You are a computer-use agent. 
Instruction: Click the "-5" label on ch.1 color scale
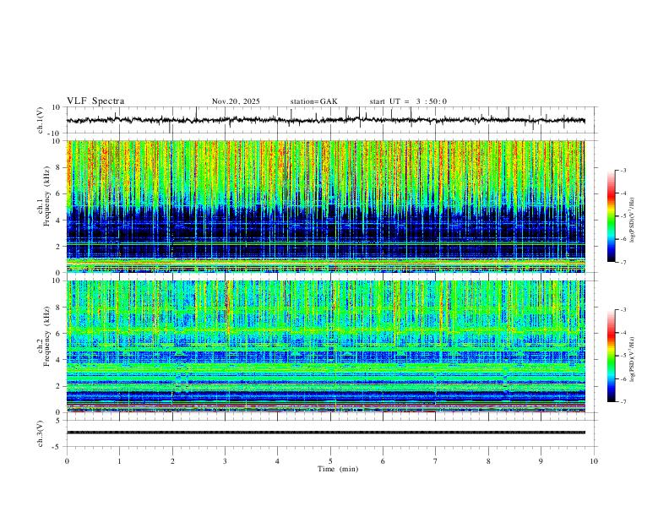[x=623, y=216]
